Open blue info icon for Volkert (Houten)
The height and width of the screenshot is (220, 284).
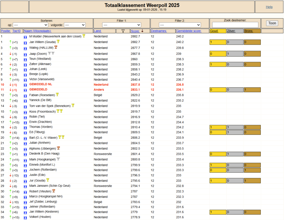pyautogui.click(x=25, y=218)
